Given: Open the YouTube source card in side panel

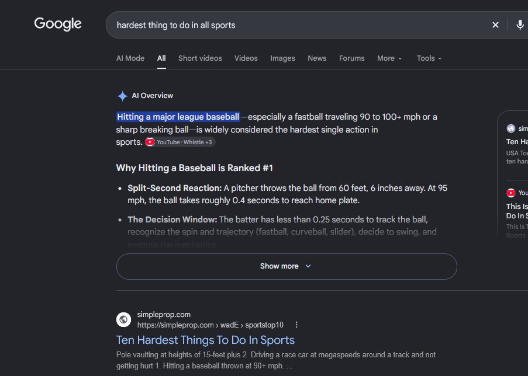Looking at the screenshot, I should click(x=516, y=212).
